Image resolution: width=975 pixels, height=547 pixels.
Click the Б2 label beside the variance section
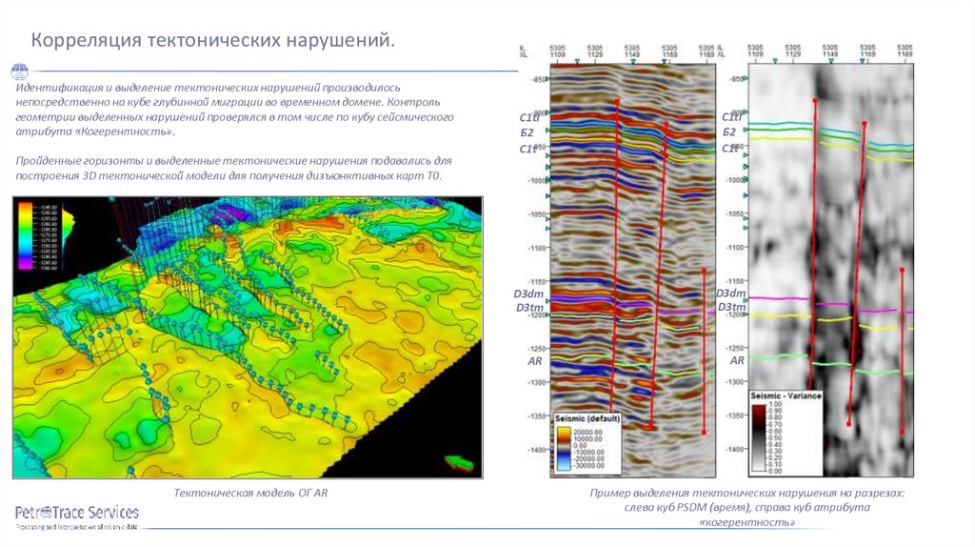[x=729, y=132]
